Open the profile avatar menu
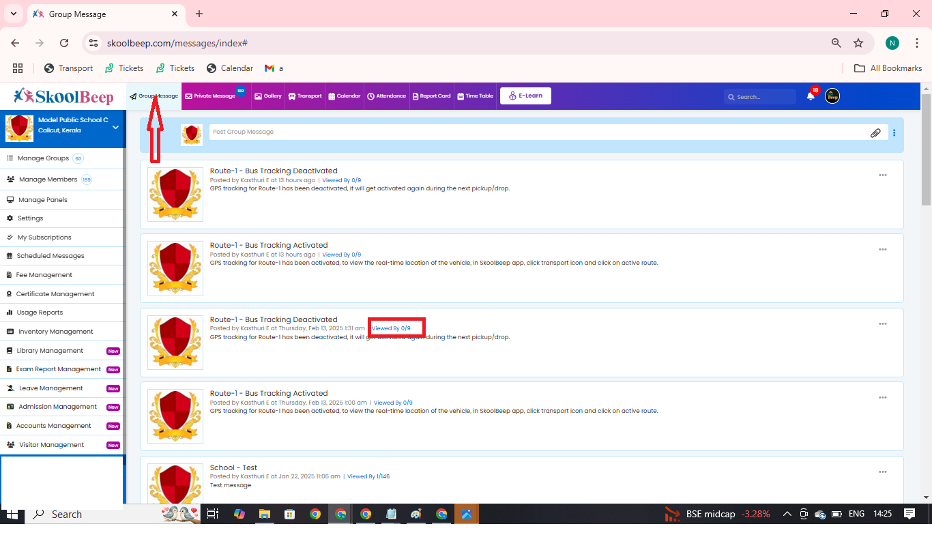Screen dimensions: 932x535 pos(832,96)
